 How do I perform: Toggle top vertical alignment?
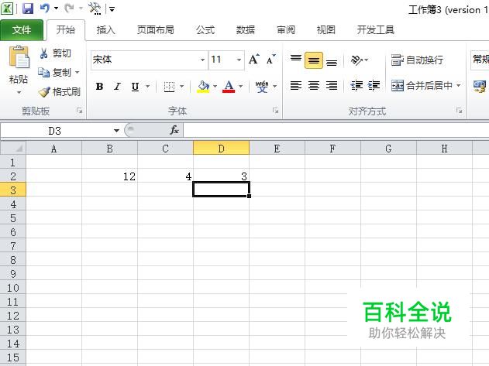295,60
